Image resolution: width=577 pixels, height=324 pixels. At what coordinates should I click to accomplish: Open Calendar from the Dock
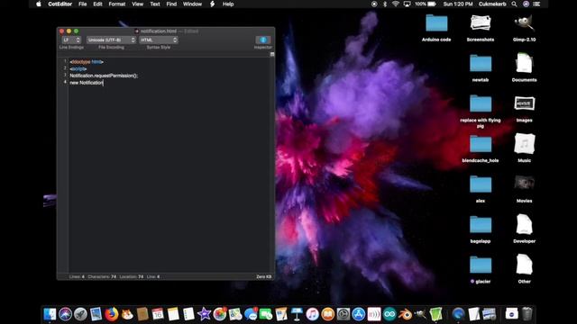point(158,314)
